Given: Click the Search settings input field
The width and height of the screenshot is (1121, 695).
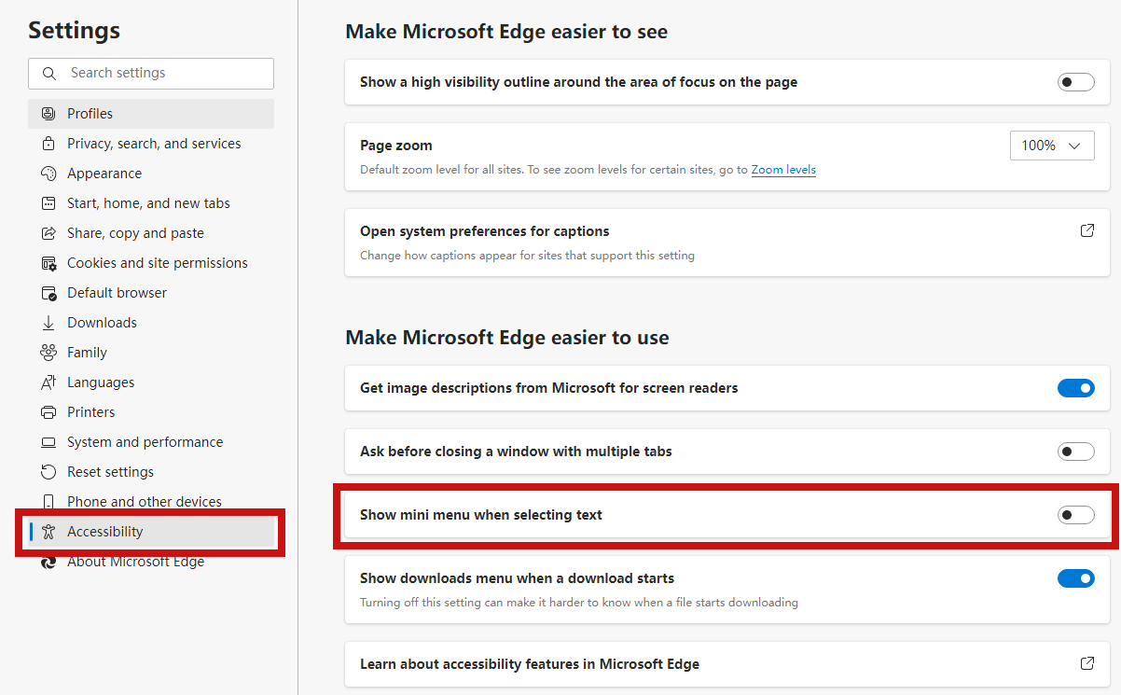Looking at the screenshot, I should click(151, 73).
